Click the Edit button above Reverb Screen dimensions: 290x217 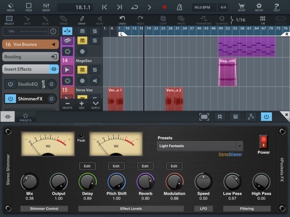[x=145, y=166]
